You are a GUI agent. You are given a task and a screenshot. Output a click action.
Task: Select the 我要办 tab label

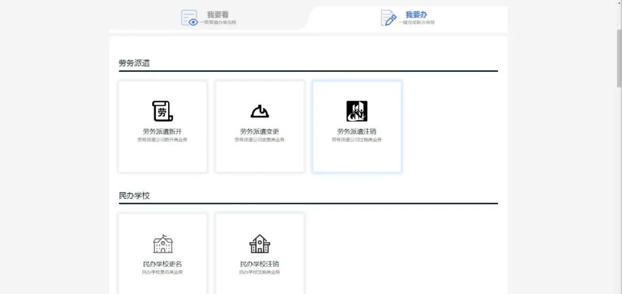(416, 14)
